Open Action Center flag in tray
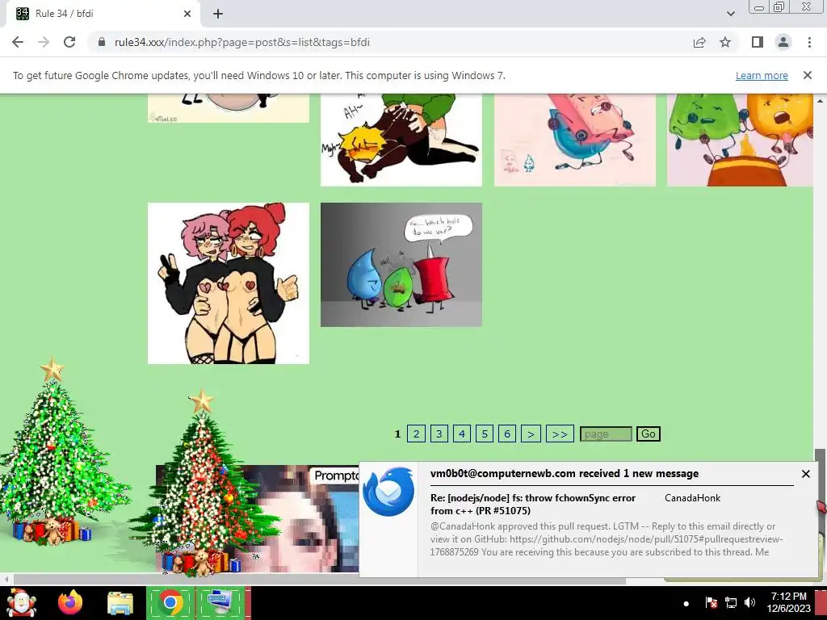 pyautogui.click(x=711, y=602)
